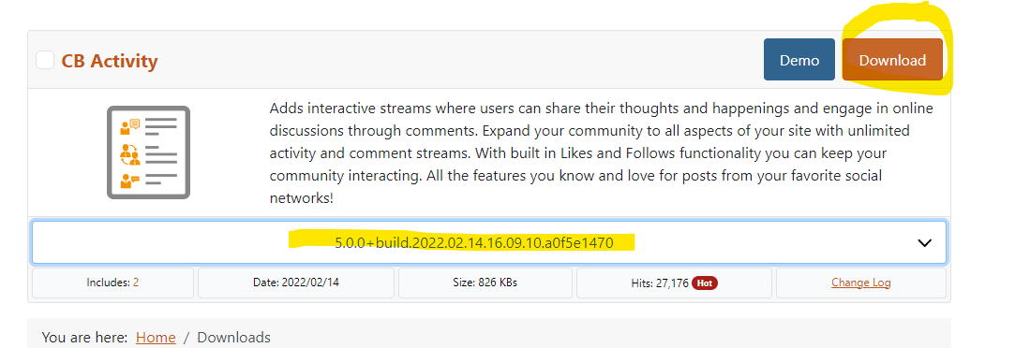Click the plugin description paragraph text
The height and width of the screenshot is (348, 1015).
[x=602, y=153]
